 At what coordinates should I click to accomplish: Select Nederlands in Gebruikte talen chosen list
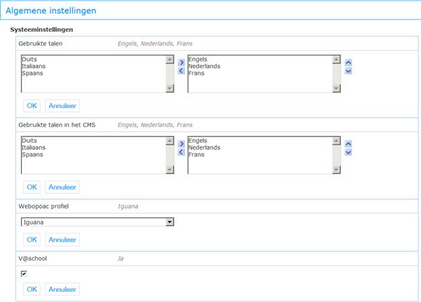(204, 66)
